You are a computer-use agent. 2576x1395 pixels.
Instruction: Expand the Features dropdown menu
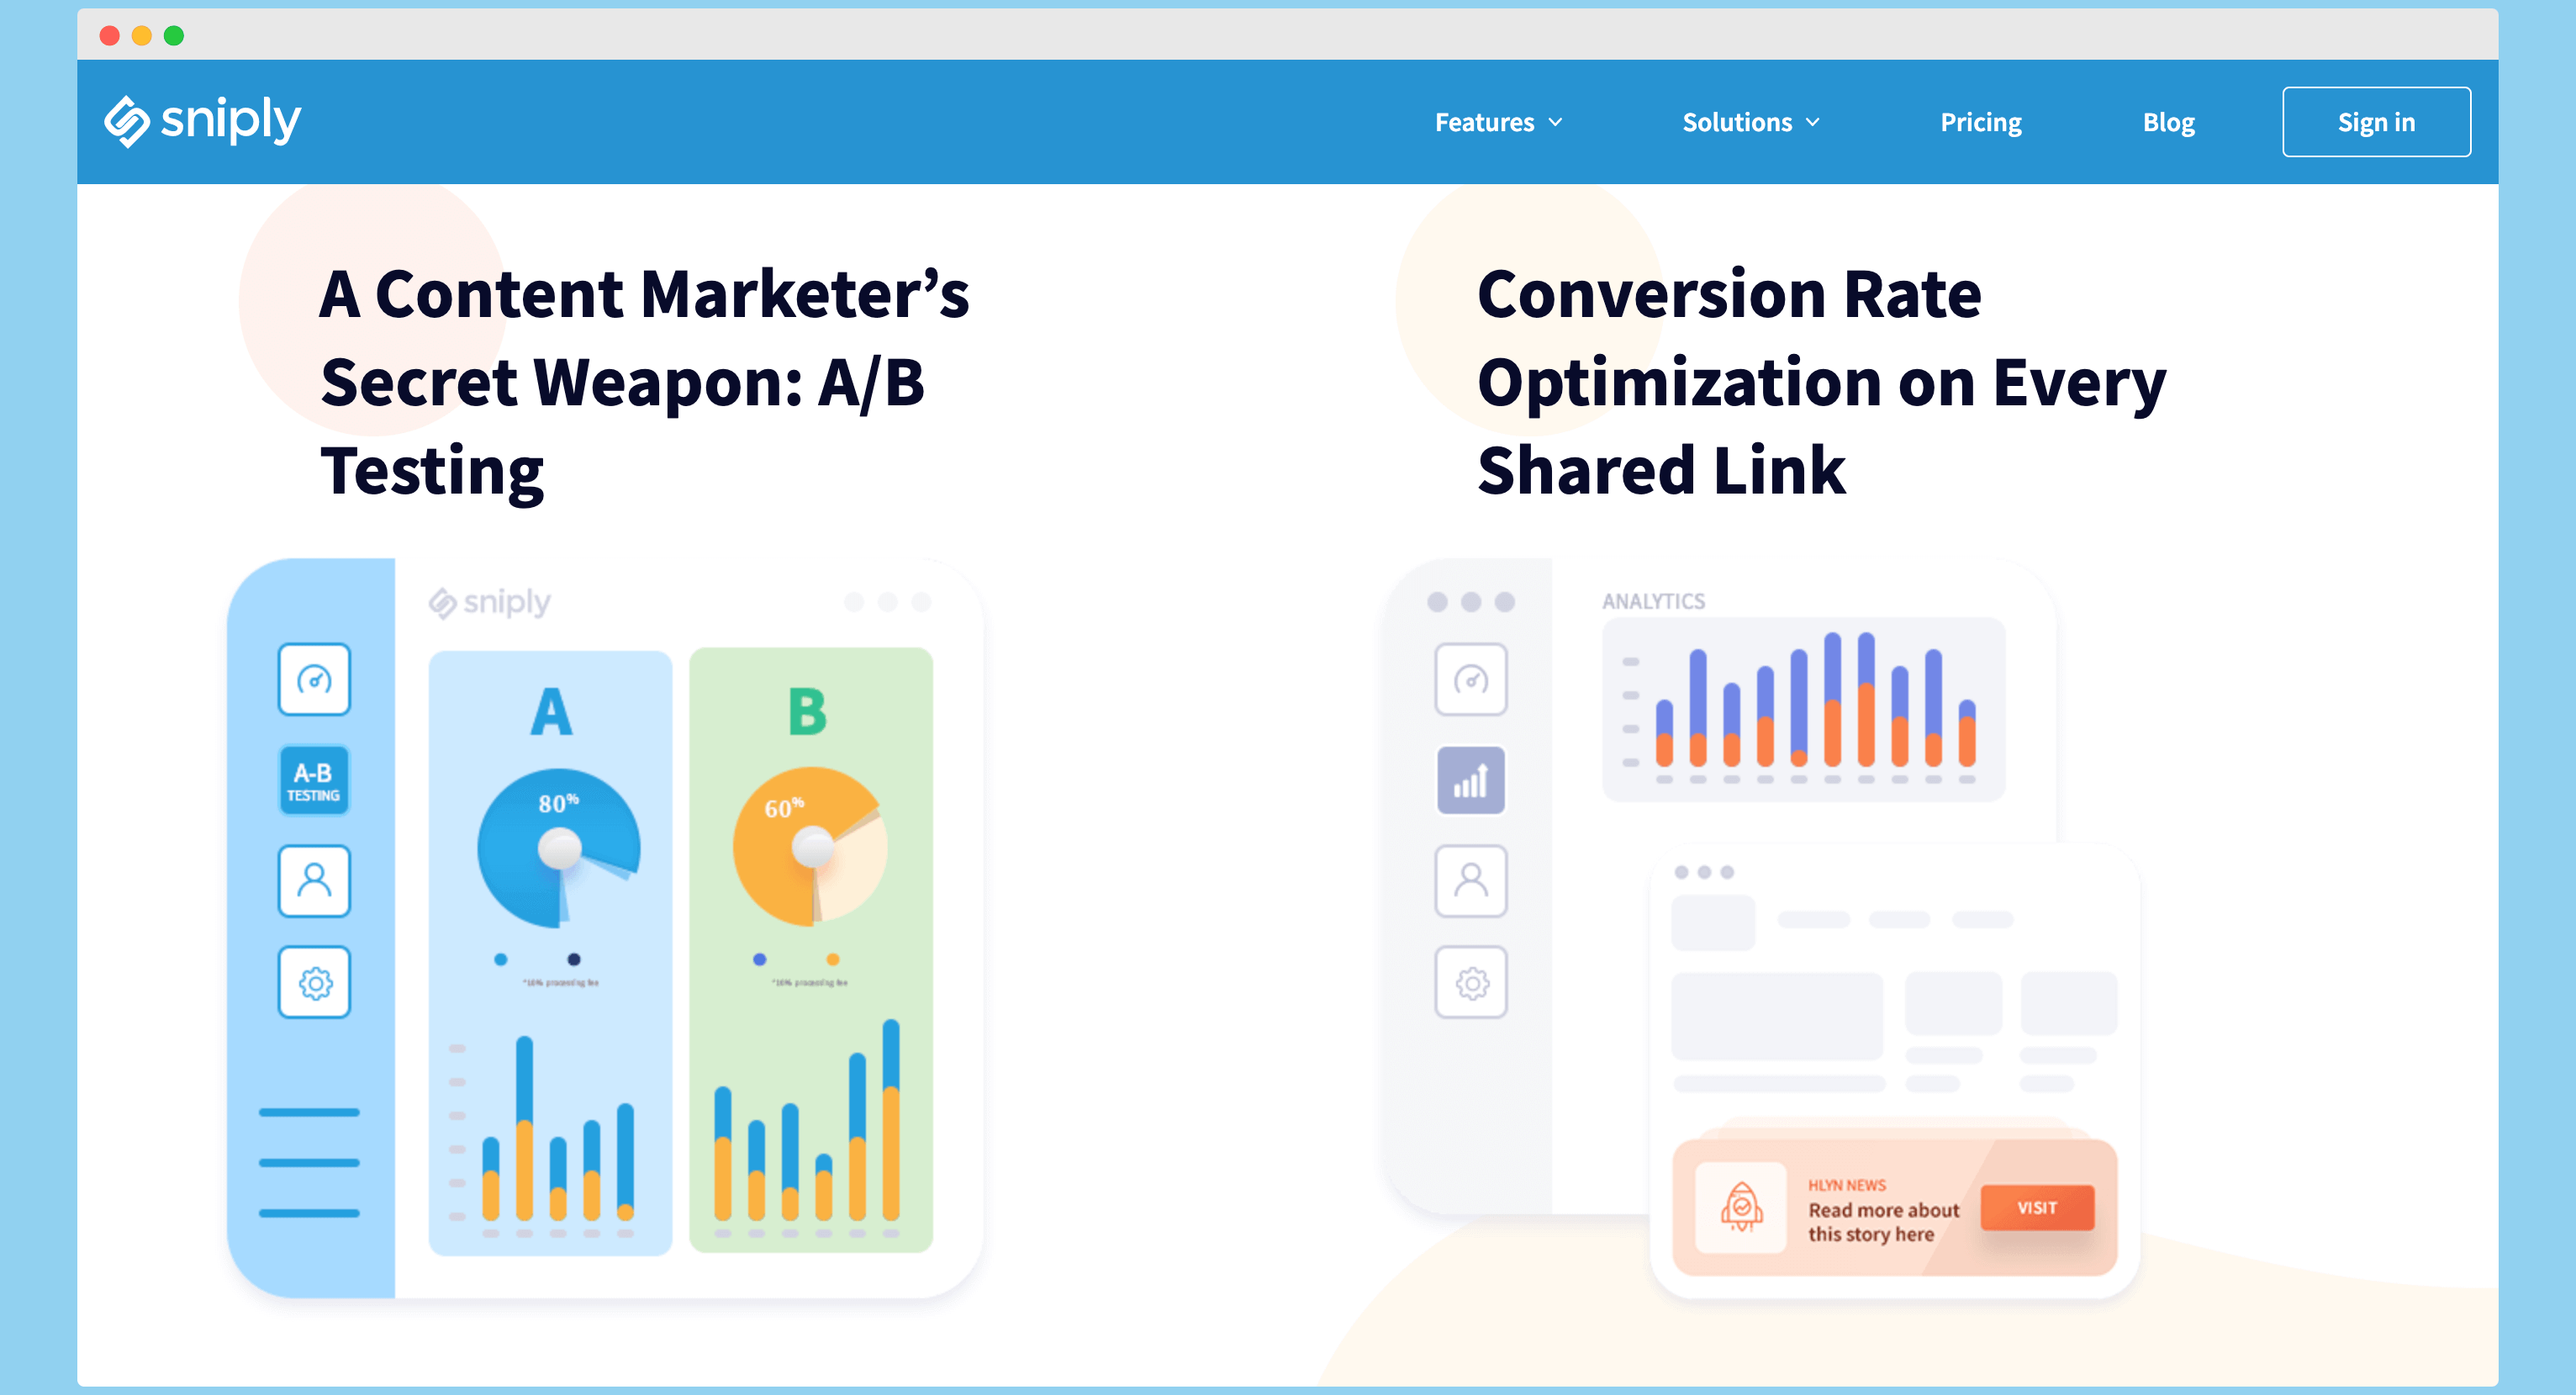click(1499, 120)
